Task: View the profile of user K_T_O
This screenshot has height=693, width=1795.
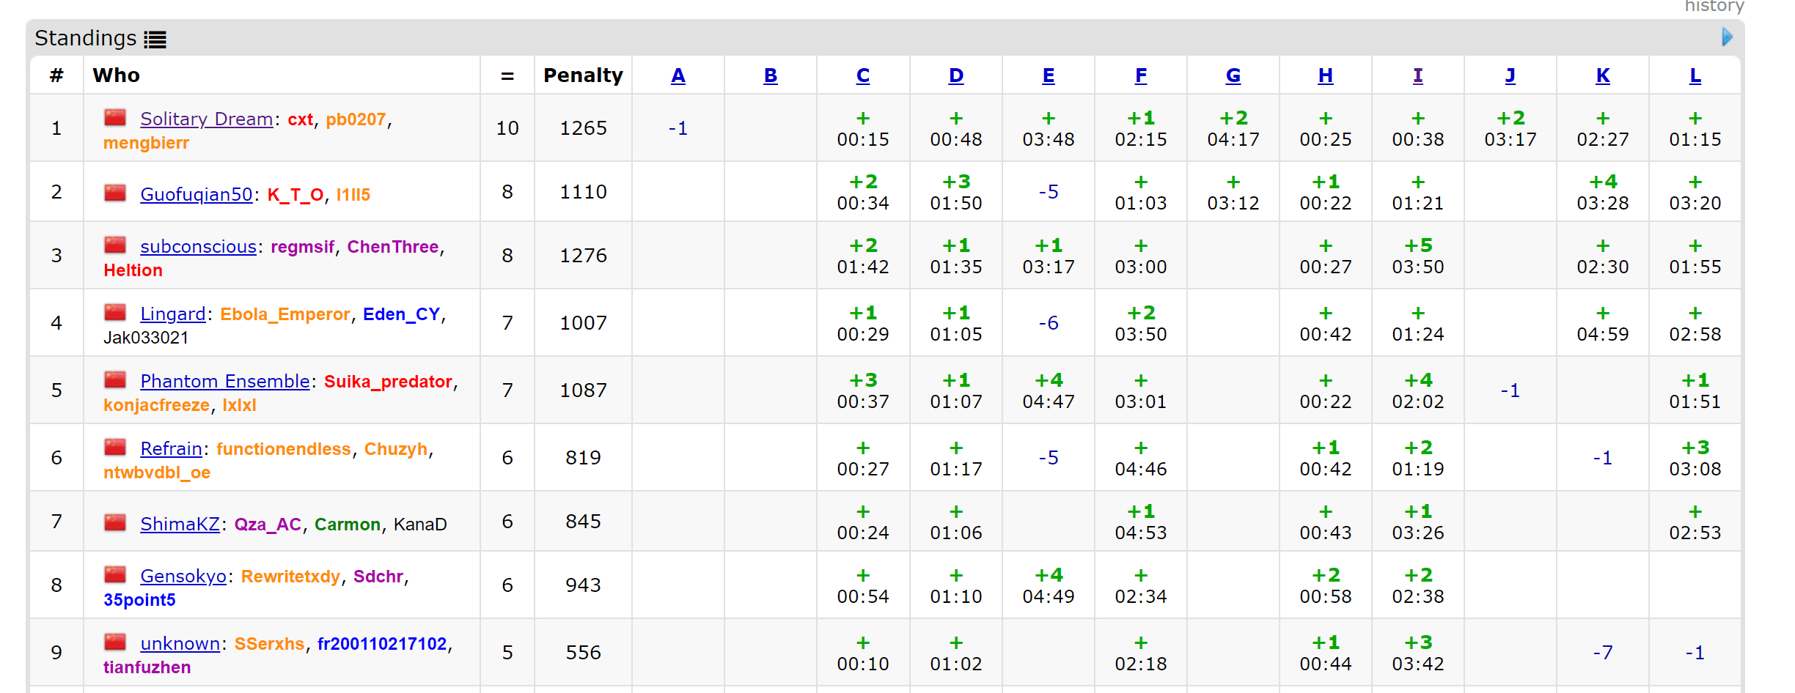Action: pyautogui.click(x=295, y=195)
